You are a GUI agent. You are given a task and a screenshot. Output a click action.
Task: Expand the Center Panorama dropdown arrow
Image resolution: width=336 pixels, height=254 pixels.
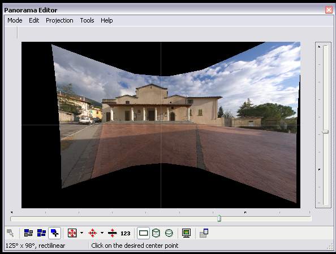click(x=102, y=233)
